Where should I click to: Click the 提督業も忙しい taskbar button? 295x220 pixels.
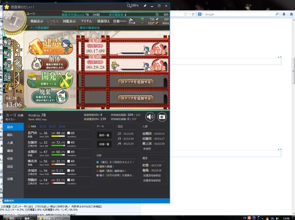coord(53,218)
